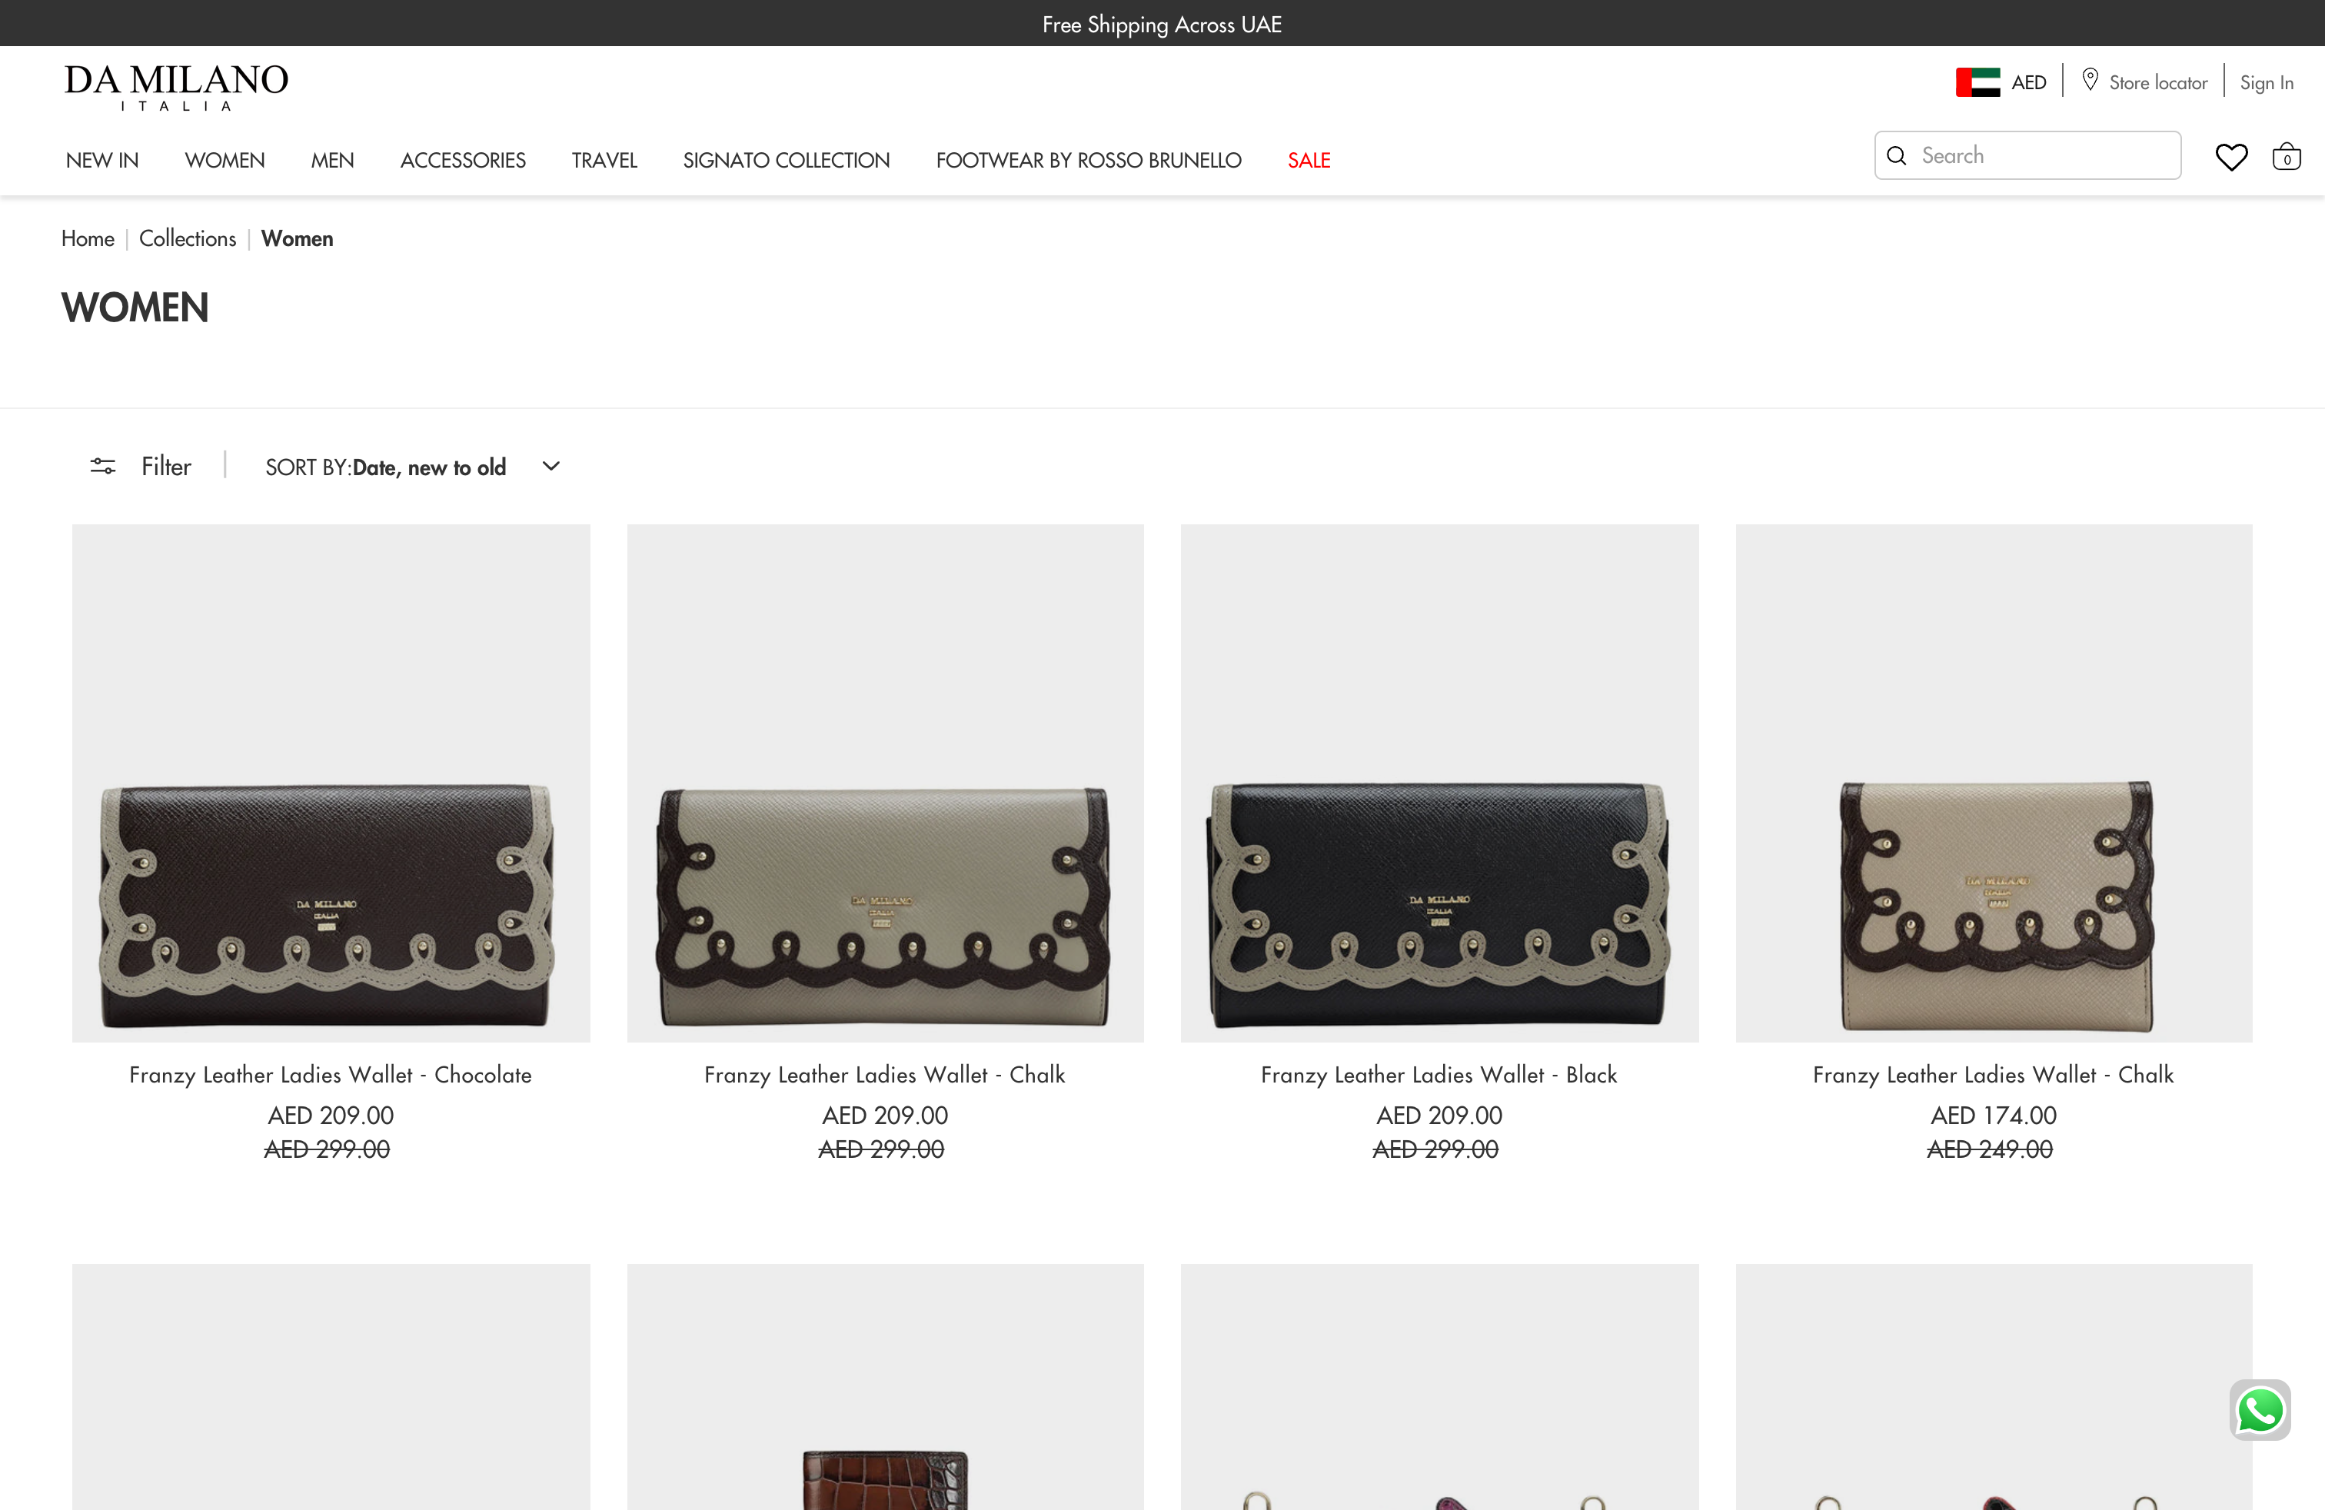Screen dimensions: 2325x1510
Task: Open the WOMEN menu
Action: pyautogui.click(x=225, y=160)
